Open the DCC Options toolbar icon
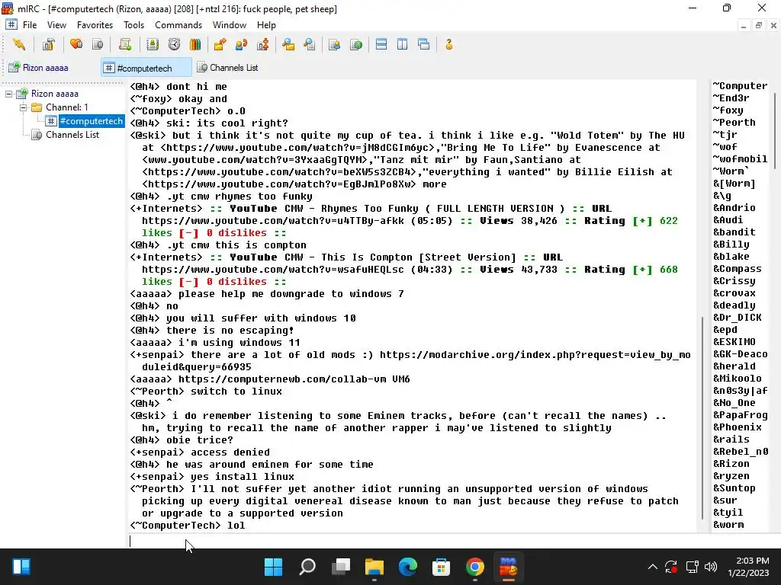781x585 pixels. [x=262, y=45]
